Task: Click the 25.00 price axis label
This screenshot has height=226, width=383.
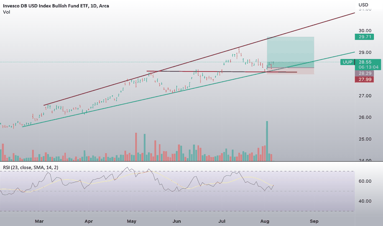Action: tap(365, 139)
